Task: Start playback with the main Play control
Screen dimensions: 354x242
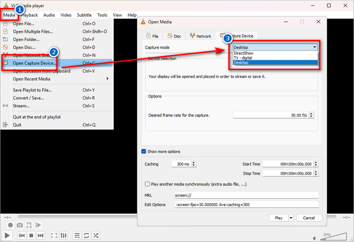Action: [x=7, y=235]
